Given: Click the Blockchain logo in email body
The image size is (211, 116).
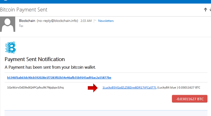Looking at the screenshot, I should coord(10,48).
